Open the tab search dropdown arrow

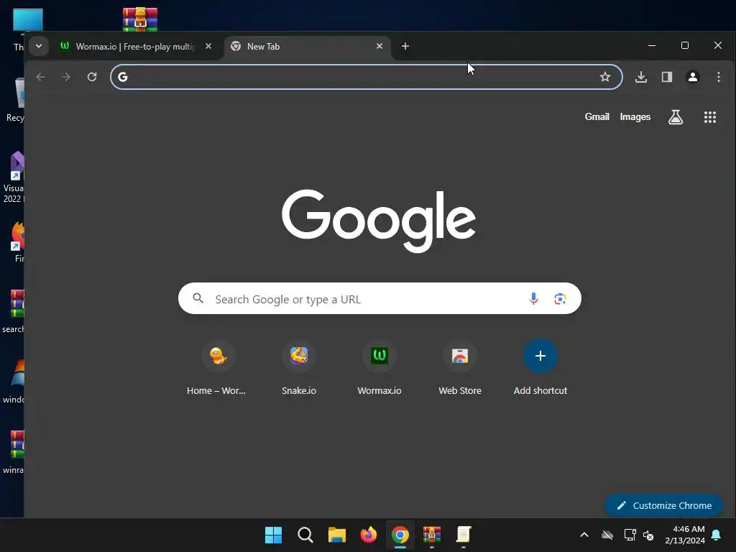[39, 46]
